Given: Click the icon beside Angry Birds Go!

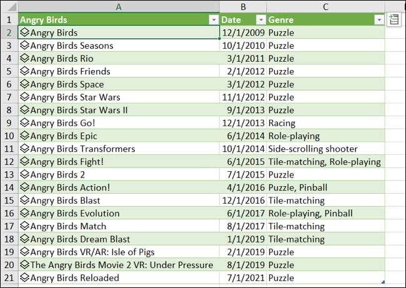Looking at the screenshot, I should [25, 123].
